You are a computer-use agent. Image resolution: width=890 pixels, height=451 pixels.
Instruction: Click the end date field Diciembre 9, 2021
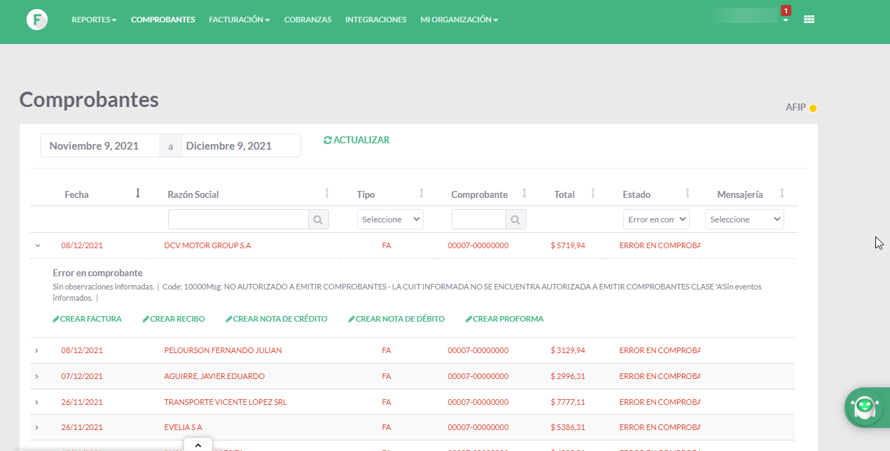click(x=241, y=145)
